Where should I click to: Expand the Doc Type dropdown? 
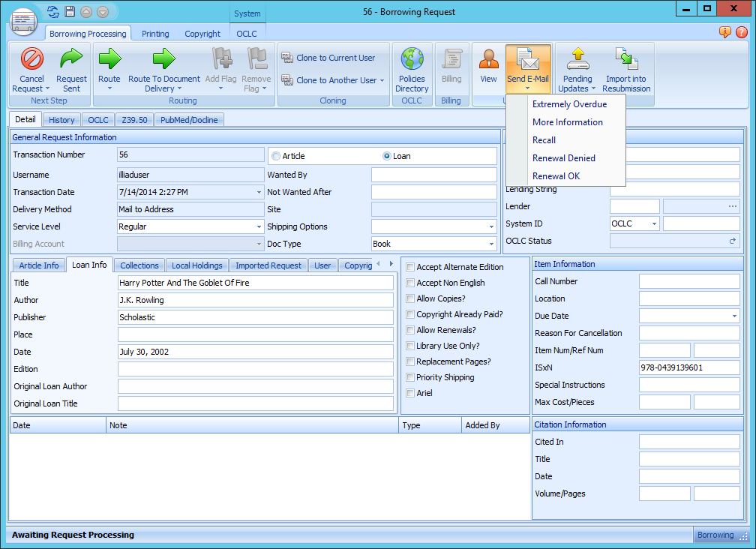(x=492, y=243)
